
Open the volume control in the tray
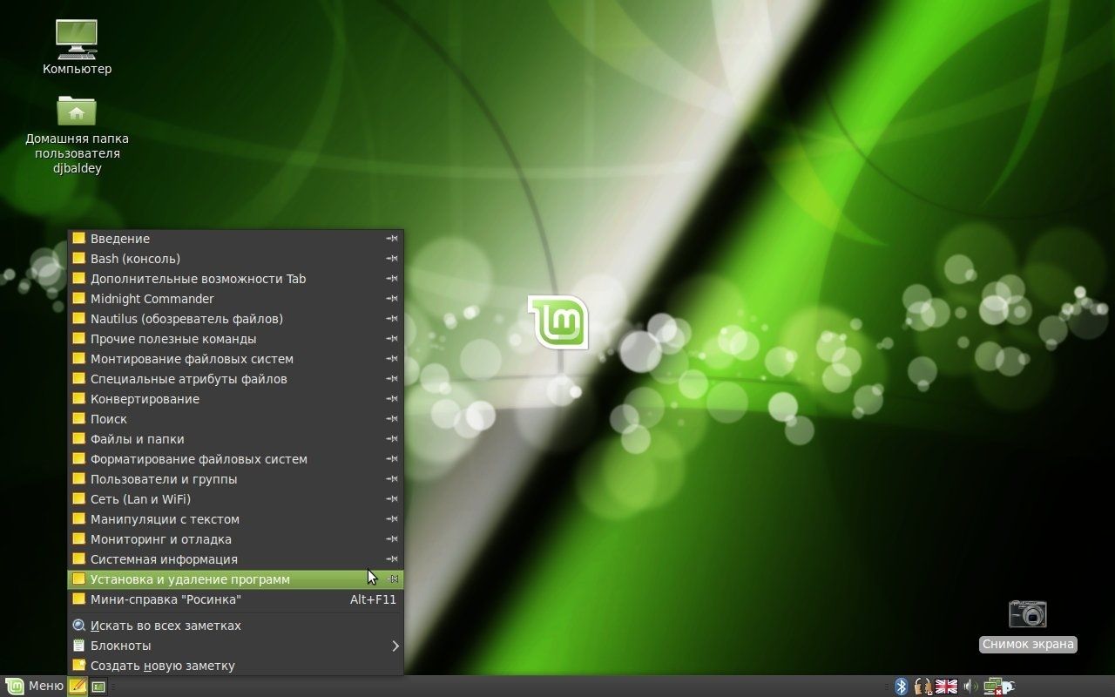[x=970, y=687]
